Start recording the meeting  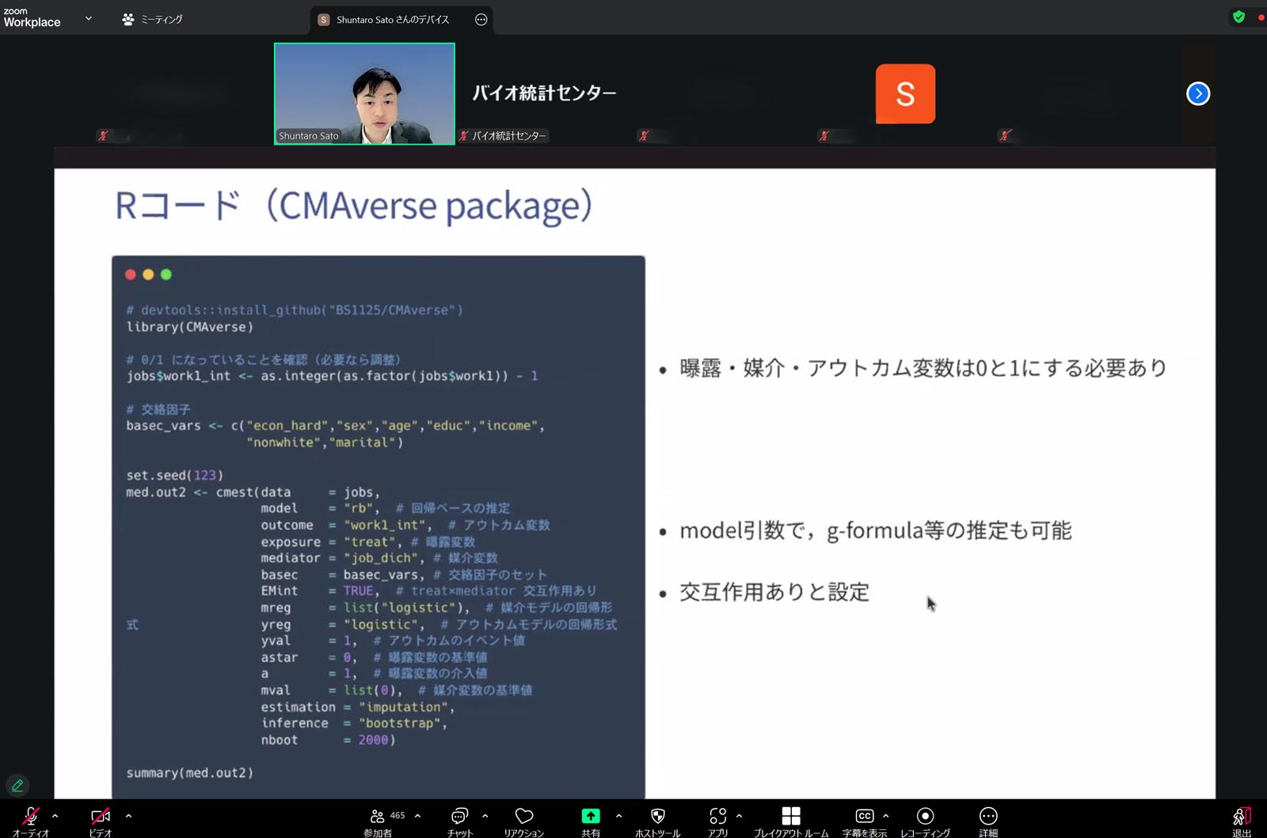tap(925, 818)
